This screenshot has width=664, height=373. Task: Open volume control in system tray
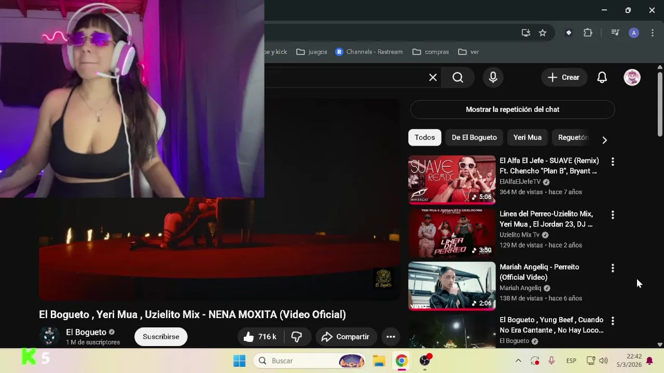coord(603,361)
